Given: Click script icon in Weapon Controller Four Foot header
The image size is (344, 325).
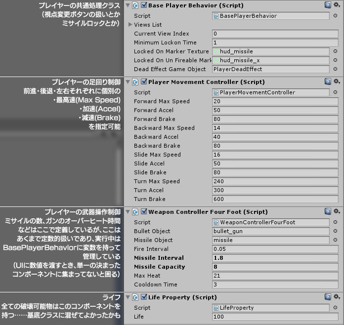Looking at the screenshot, I should (x=135, y=211).
